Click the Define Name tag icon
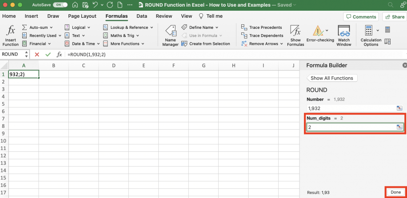This screenshot has width=407, height=198. tap(184, 27)
